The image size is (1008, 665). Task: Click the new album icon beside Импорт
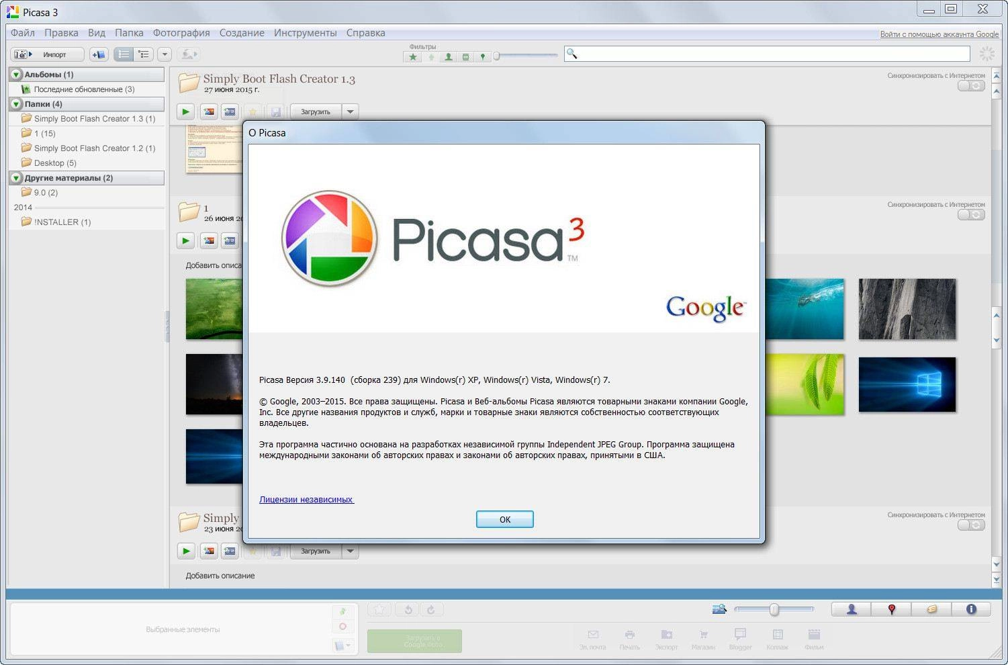(99, 54)
